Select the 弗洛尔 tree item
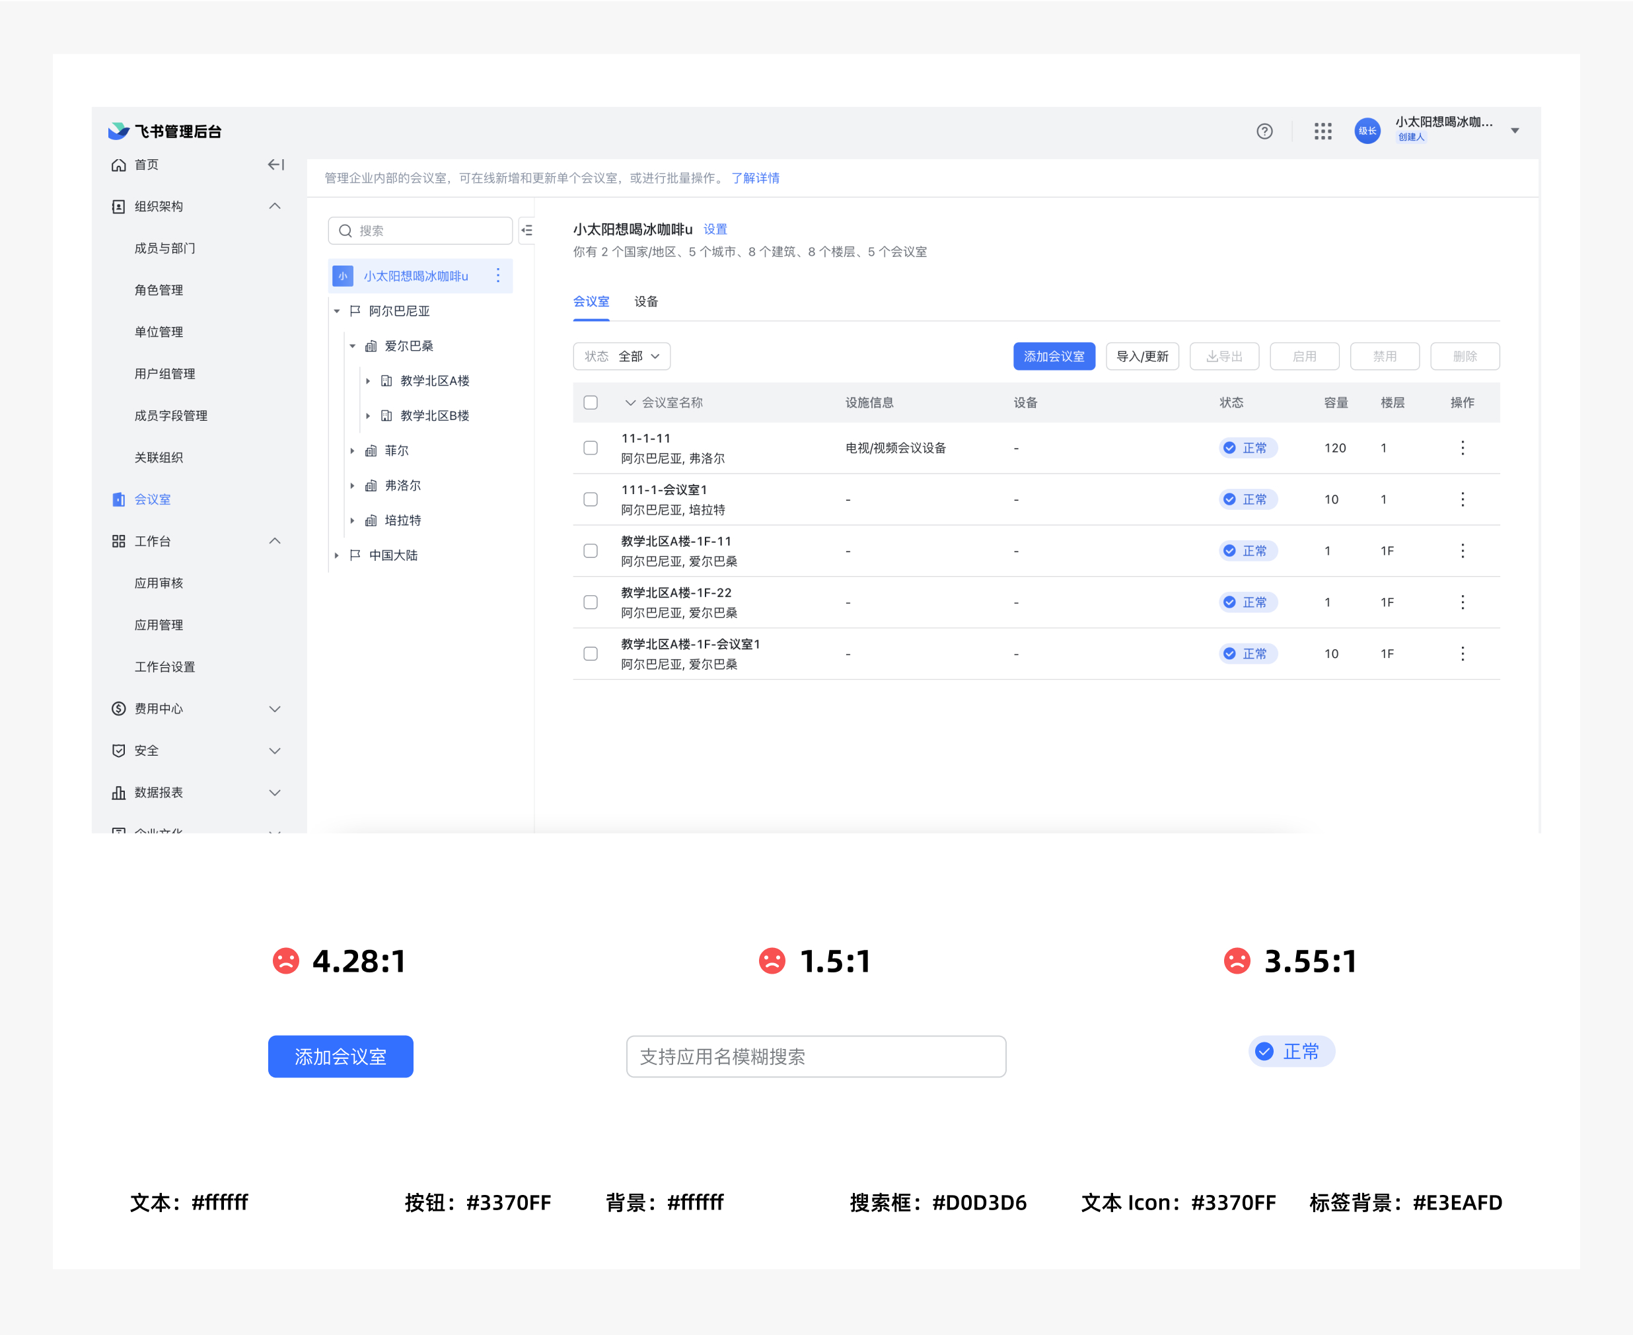1633x1335 pixels. coord(403,486)
